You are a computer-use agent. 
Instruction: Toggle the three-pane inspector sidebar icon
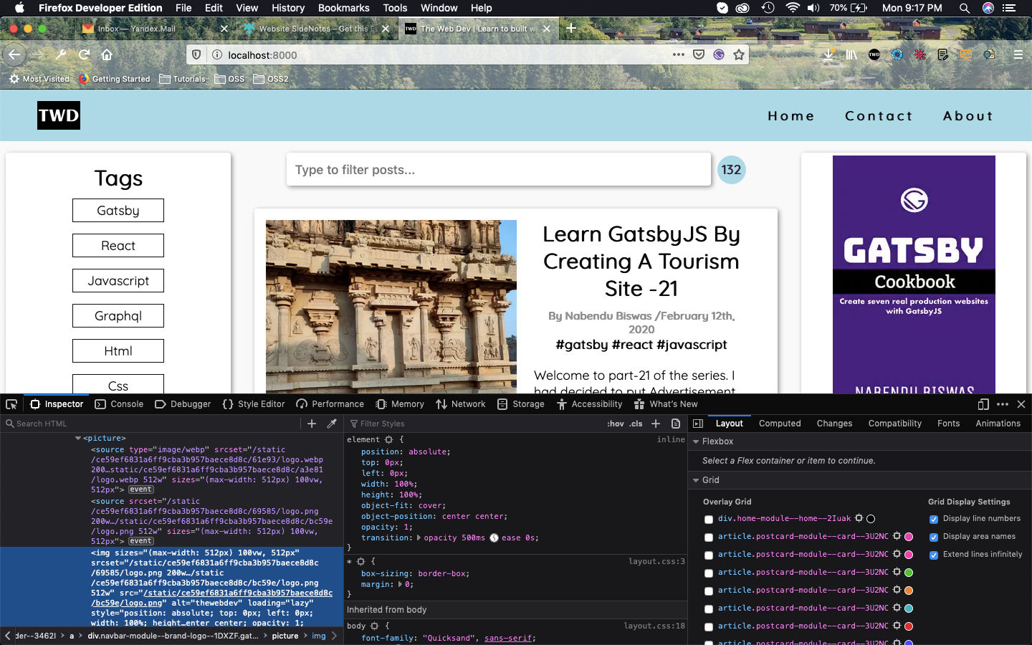pyautogui.click(x=698, y=424)
